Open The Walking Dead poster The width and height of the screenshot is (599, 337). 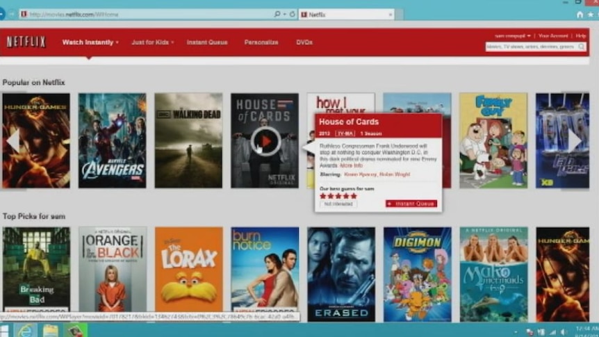[188, 140]
